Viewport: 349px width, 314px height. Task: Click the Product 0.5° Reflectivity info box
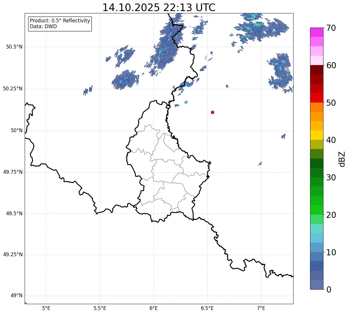point(60,24)
